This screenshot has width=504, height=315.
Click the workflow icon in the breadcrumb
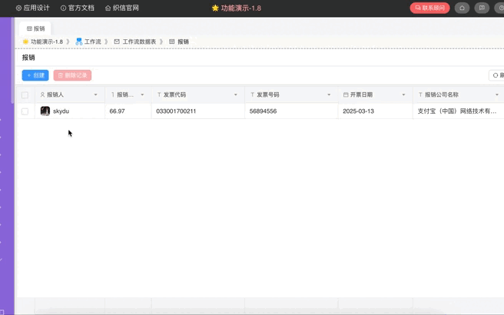(x=78, y=41)
